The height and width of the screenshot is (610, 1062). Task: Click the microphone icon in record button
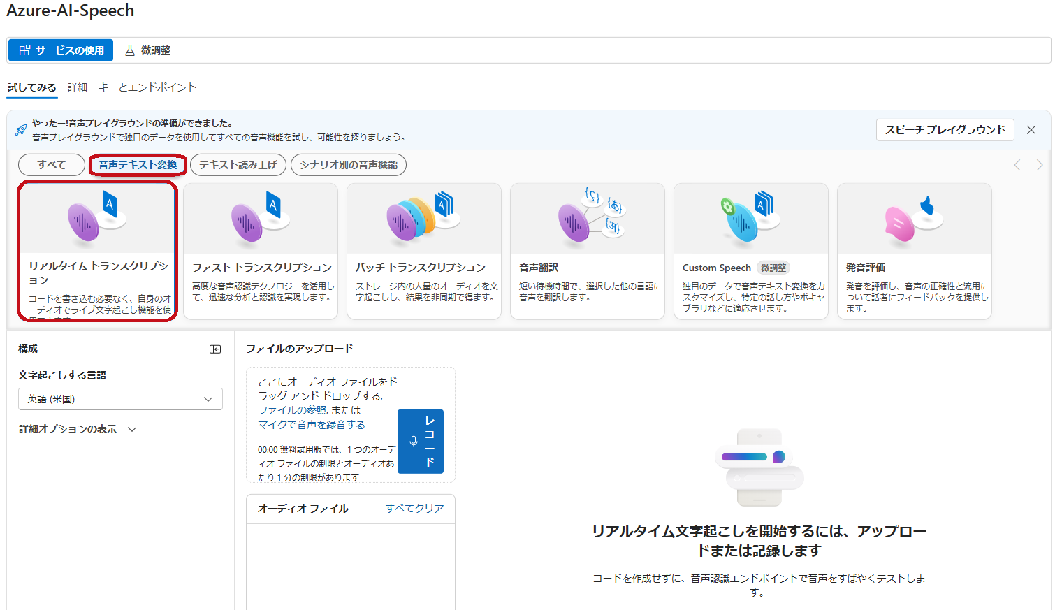[x=414, y=442]
